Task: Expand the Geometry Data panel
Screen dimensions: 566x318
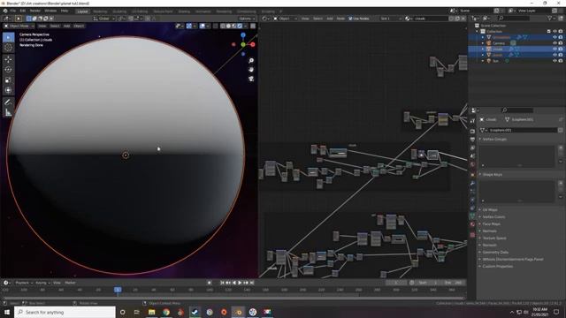Action: coord(495,253)
